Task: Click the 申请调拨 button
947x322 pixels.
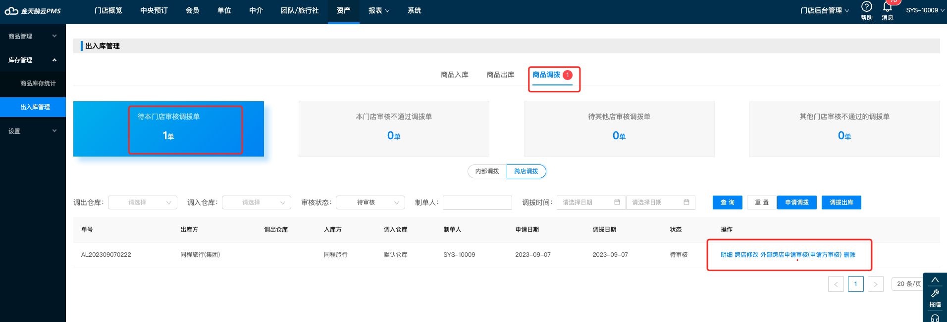Action: click(x=797, y=202)
